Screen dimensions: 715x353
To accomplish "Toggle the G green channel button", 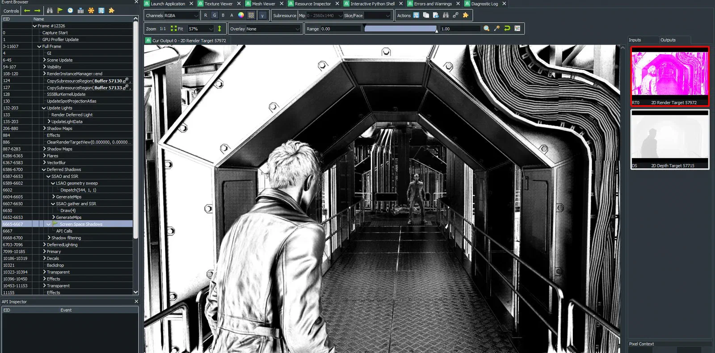I will [214, 15].
